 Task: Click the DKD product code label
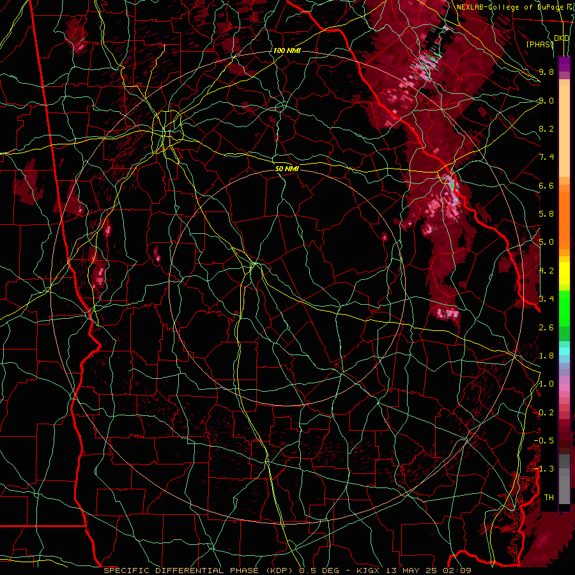[x=562, y=38]
